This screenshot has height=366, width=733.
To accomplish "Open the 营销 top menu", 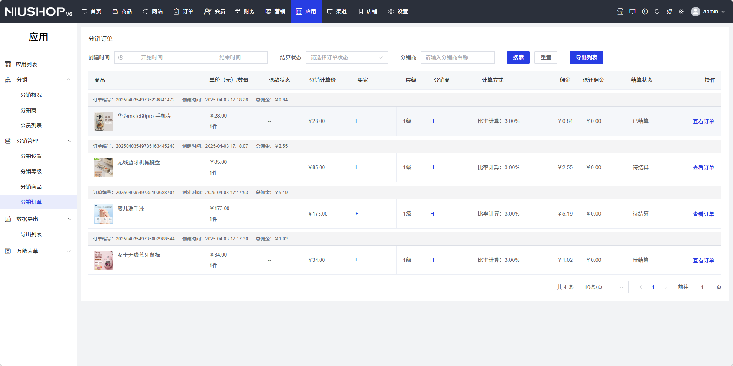I will point(276,11).
